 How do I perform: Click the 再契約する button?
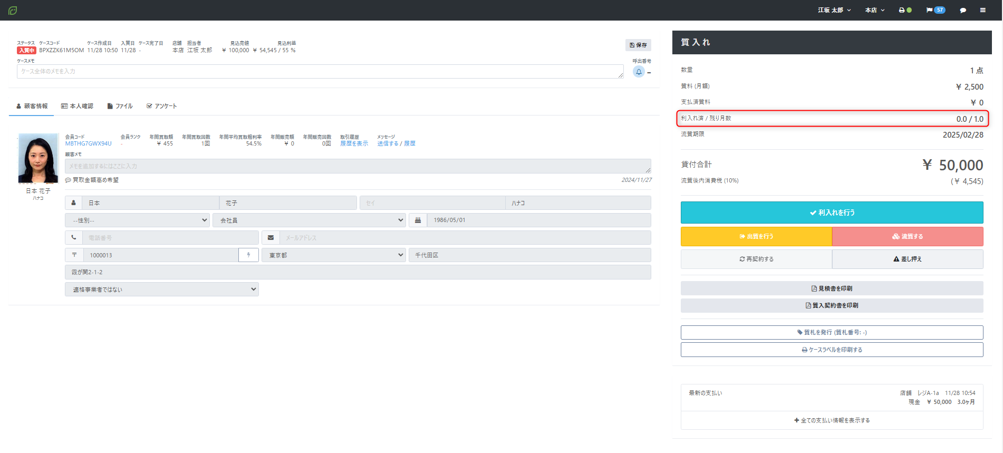pyautogui.click(x=756, y=259)
